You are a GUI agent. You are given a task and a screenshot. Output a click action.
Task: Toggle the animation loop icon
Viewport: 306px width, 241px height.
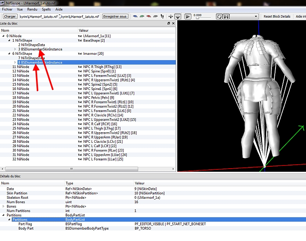tap(219, 16)
